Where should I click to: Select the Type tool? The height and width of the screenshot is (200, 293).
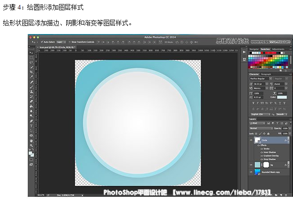pos(31,126)
